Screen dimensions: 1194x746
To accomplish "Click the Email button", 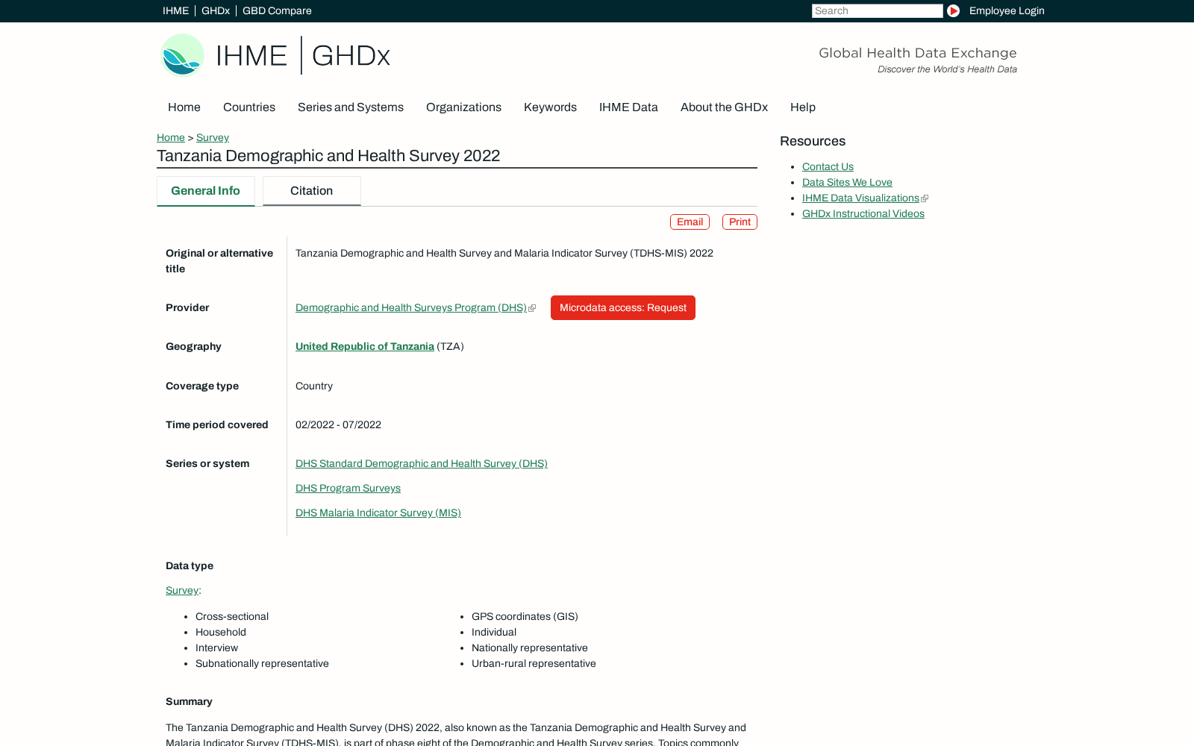I will [x=690, y=222].
